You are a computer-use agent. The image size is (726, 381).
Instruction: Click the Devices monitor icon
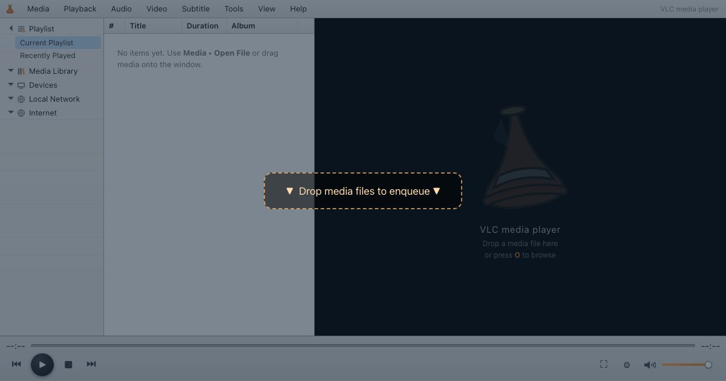(x=21, y=85)
